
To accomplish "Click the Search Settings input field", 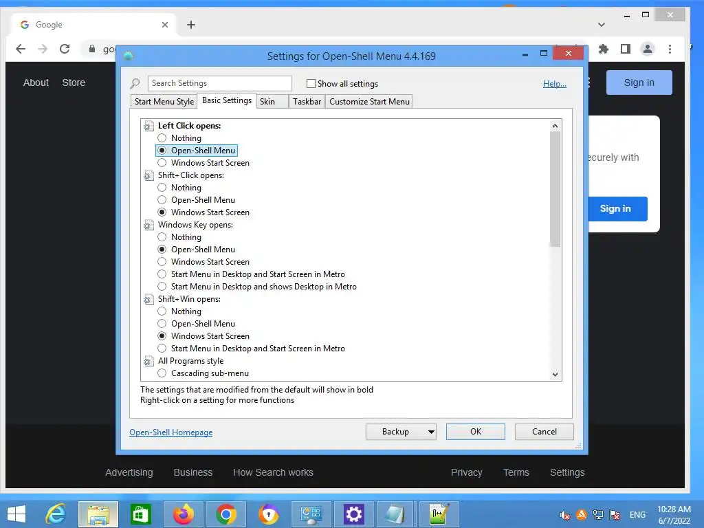I will (x=220, y=83).
